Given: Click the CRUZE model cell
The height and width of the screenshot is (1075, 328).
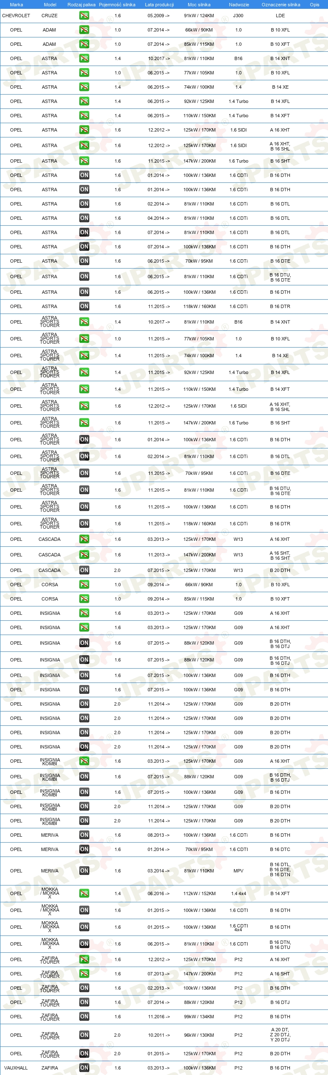Looking at the screenshot, I should 49,16.
